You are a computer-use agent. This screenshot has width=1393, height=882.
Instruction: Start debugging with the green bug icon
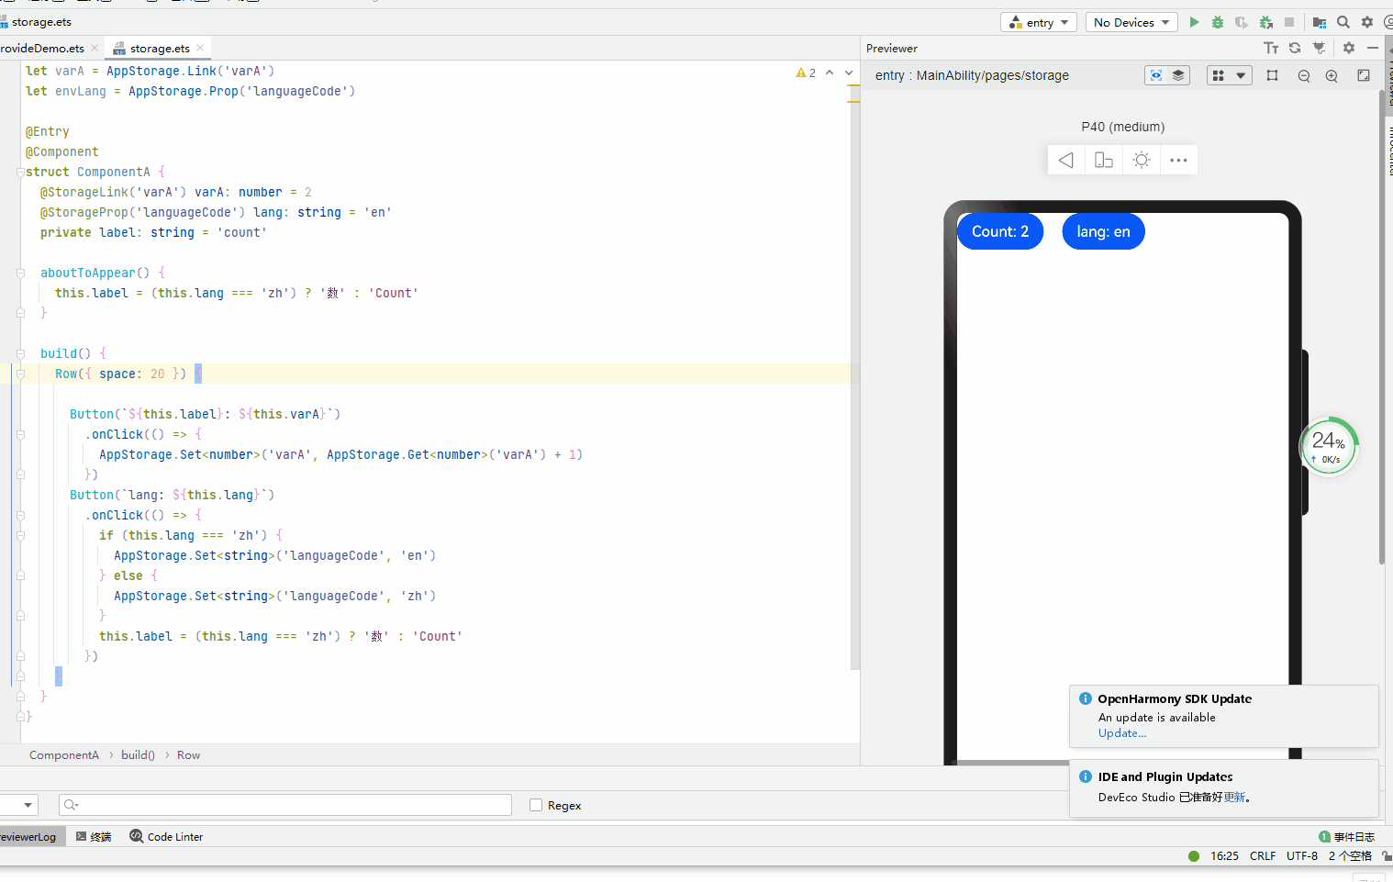coord(1218,22)
